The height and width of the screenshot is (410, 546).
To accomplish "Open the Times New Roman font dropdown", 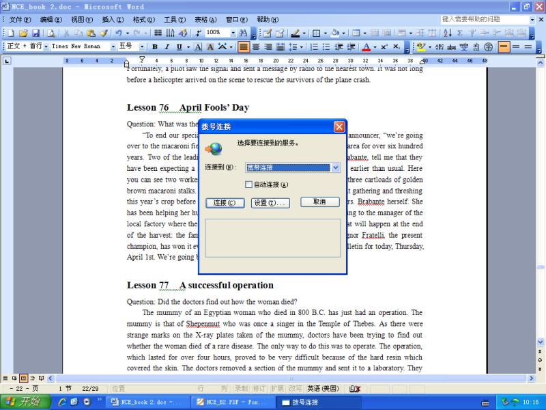I will point(113,46).
